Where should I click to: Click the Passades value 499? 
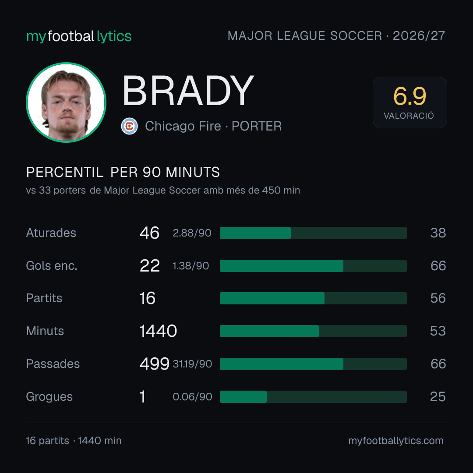[x=154, y=364]
